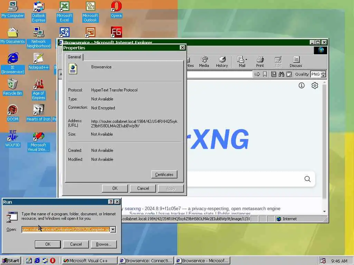The image size is (354, 265).
Task: Open the Microsoft Excel desktop shortcut
Action: click(64, 12)
